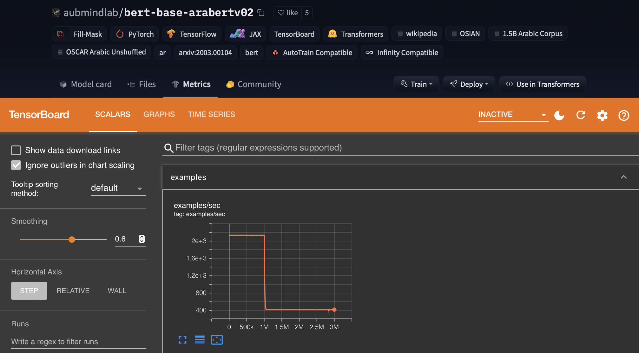Expand chart to full size icon
Image resolution: width=639 pixels, height=353 pixels.
coord(182,340)
